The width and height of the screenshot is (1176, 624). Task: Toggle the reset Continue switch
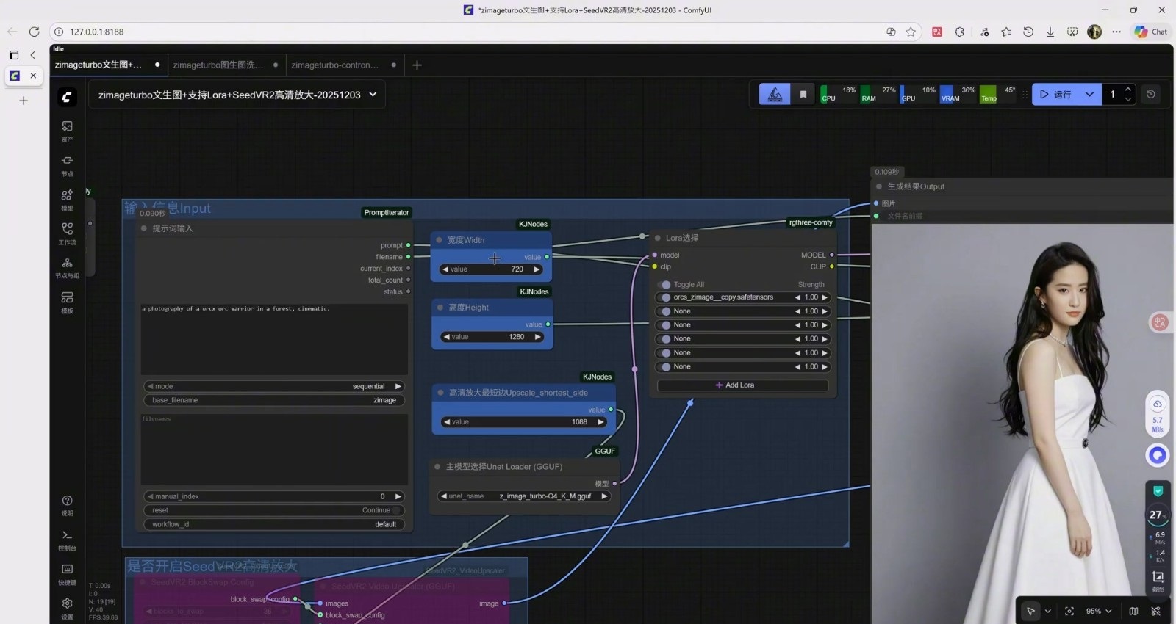coord(395,510)
